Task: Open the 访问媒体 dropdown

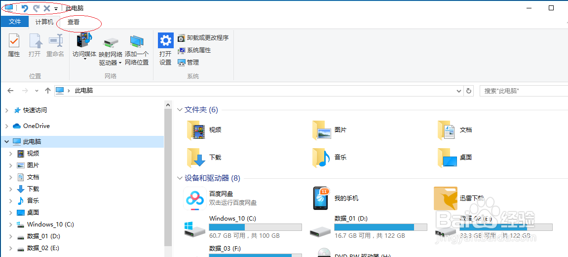Action: (x=84, y=46)
